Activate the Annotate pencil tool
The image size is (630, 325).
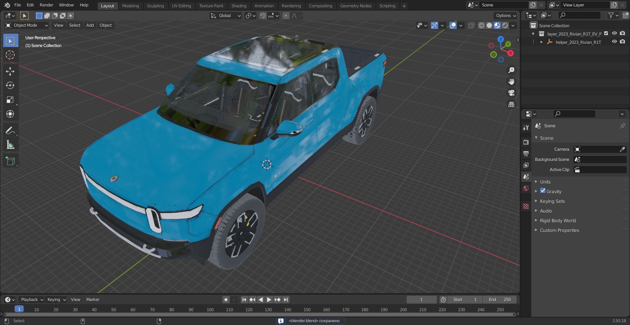pos(10,130)
